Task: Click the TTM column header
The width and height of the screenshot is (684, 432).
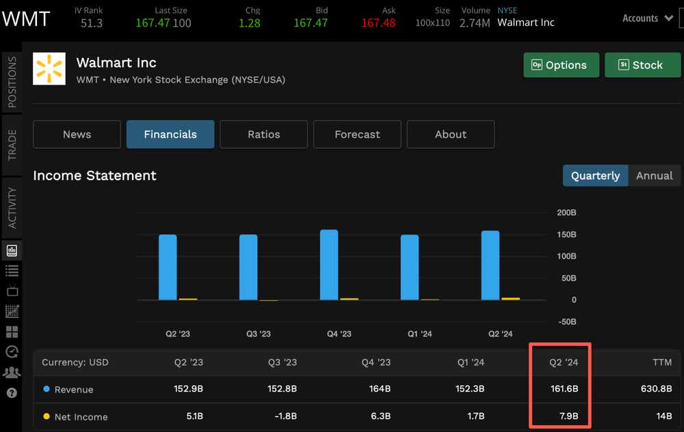Action: coord(662,362)
